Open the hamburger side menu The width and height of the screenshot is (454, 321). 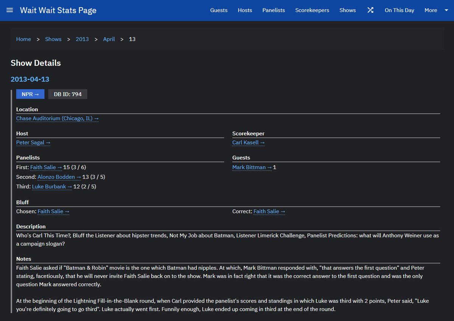[10, 10]
